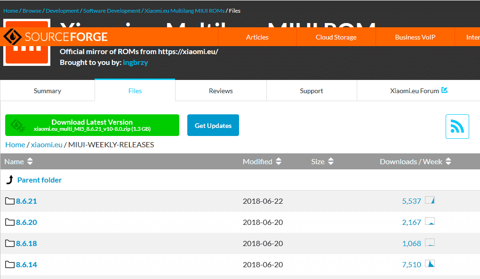The height and width of the screenshot is (279, 480).
Task: Click the 2018-06-22 modified date
Action: click(x=263, y=201)
